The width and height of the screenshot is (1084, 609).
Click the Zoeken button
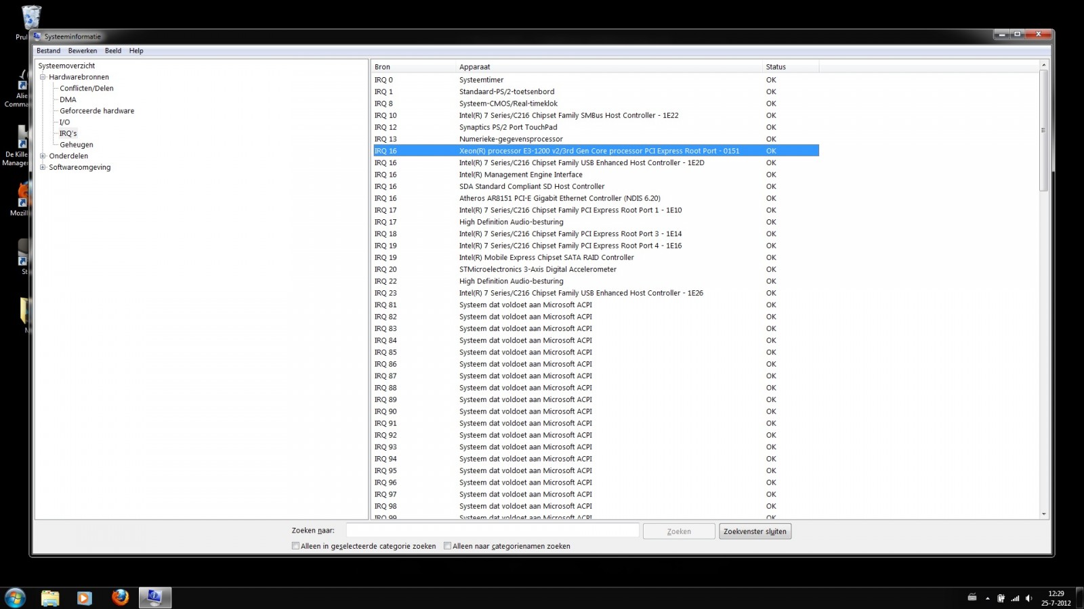pyautogui.click(x=679, y=531)
